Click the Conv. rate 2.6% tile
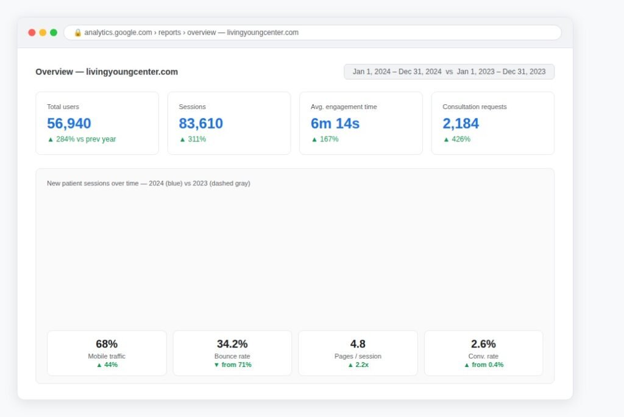Viewport: 624px width, 417px height. point(483,353)
